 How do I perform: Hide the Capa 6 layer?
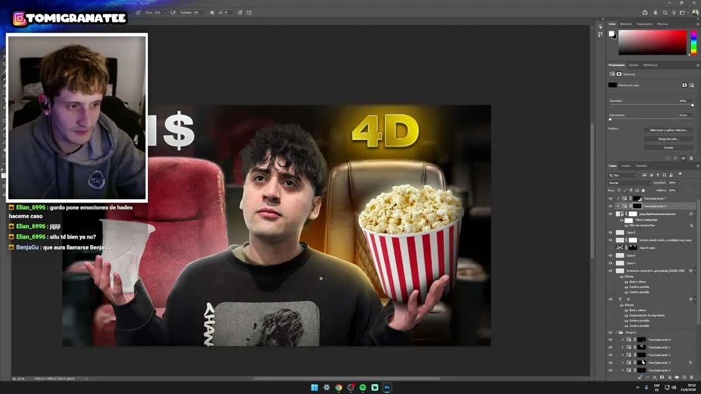pyautogui.click(x=611, y=256)
